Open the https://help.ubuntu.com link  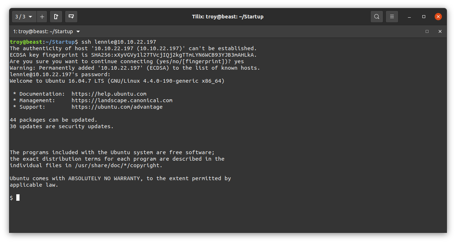109,94
